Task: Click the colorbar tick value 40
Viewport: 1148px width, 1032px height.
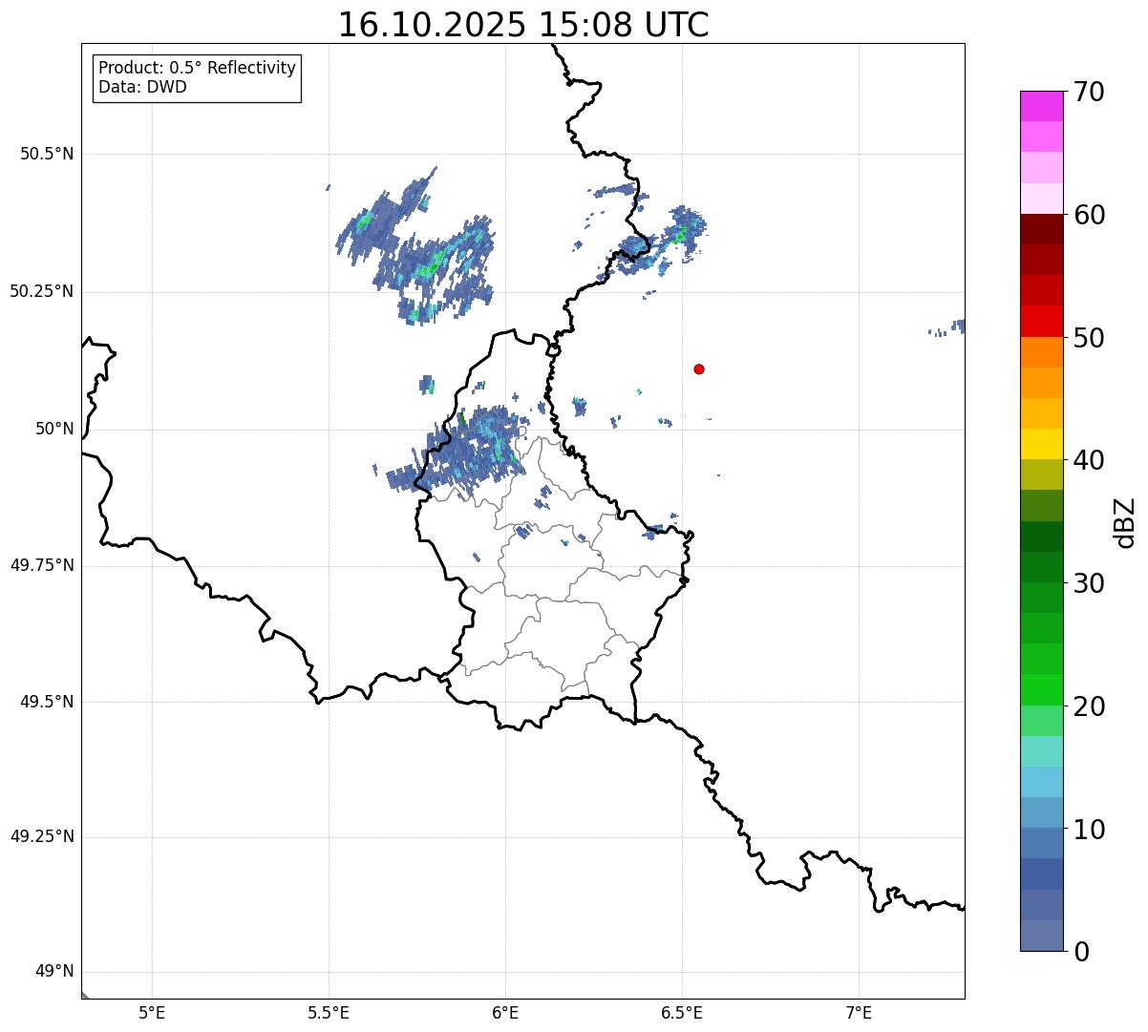Action: (x=1089, y=460)
